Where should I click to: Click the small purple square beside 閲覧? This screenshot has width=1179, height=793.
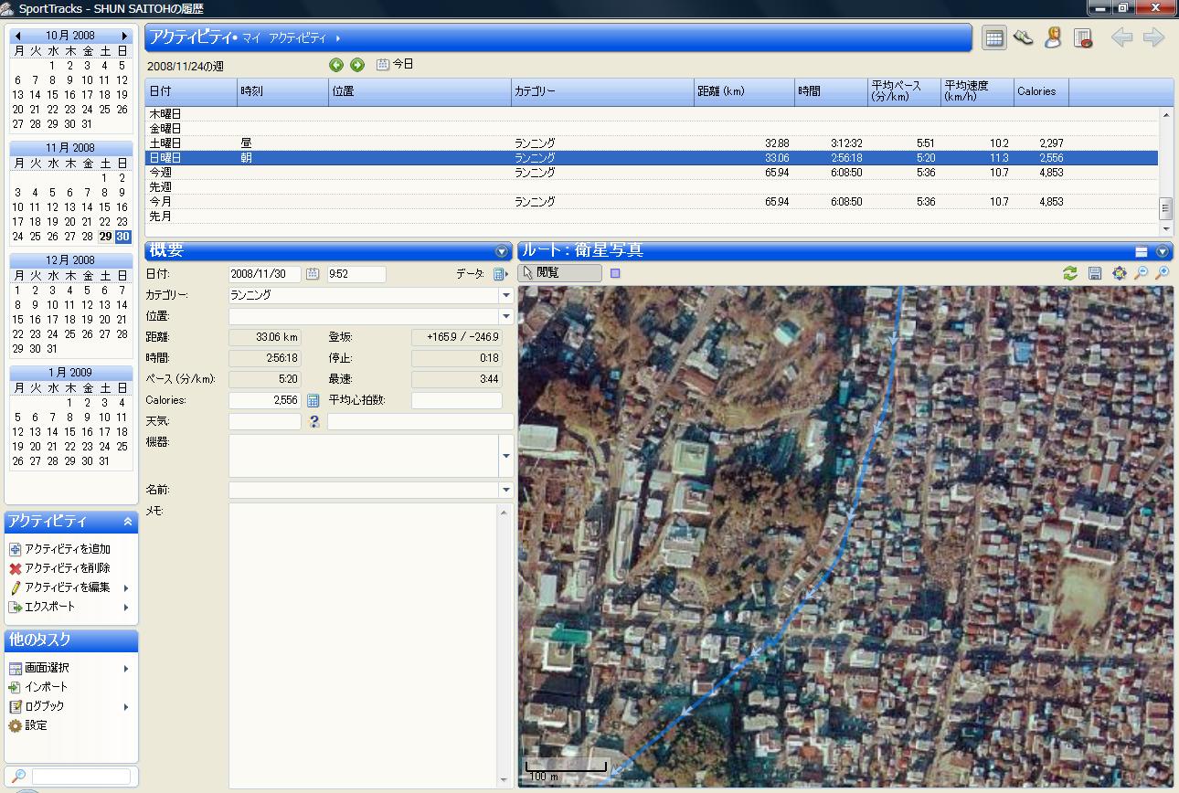[x=615, y=273]
